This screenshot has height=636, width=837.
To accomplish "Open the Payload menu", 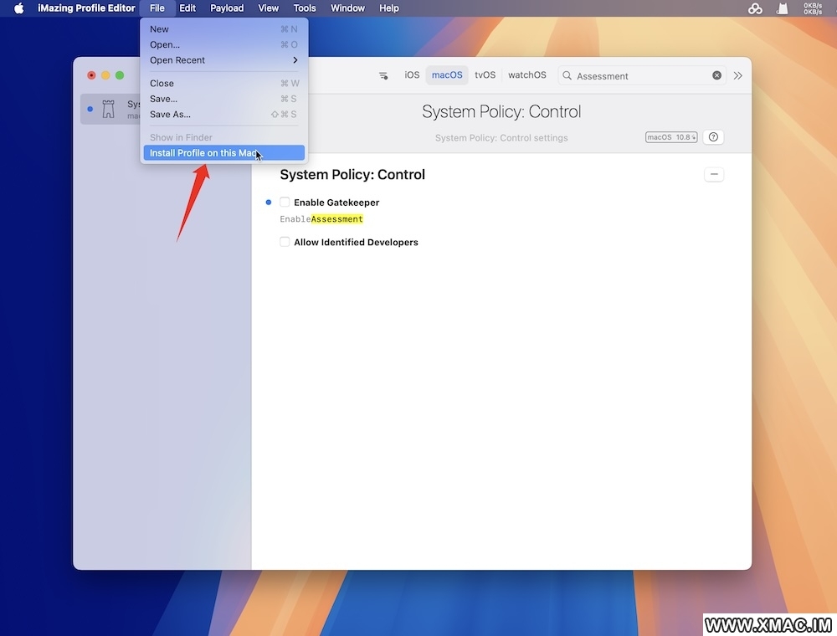I will tap(227, 8).
